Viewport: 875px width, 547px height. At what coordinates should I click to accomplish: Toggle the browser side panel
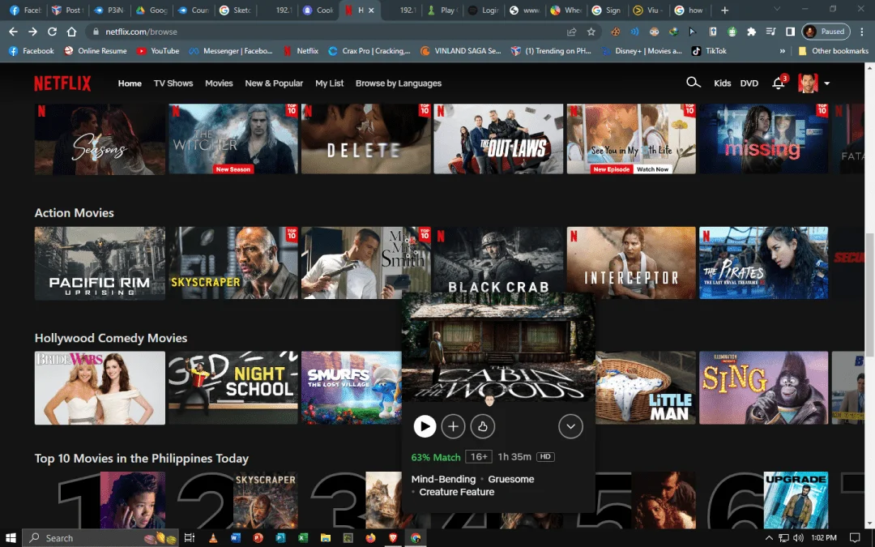(790, 32)
